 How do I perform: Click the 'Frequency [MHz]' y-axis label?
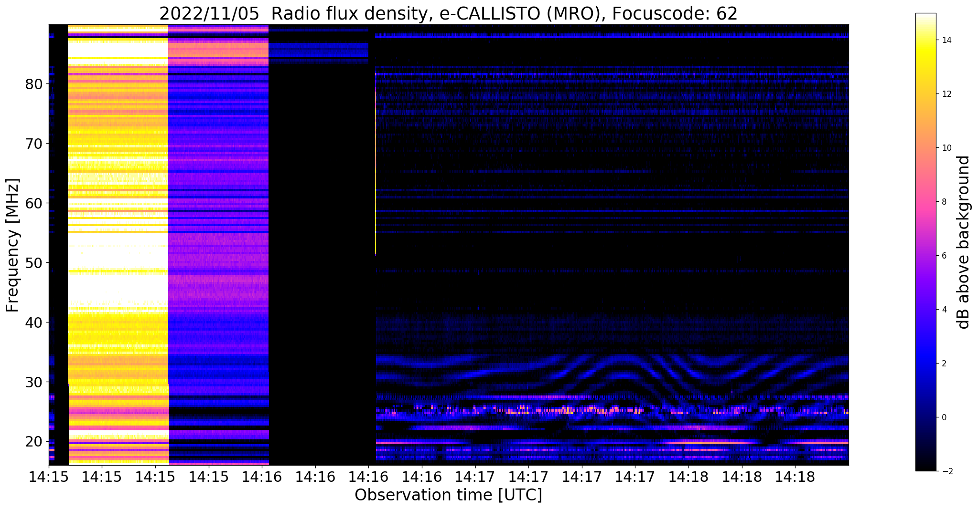click(13, 245)
